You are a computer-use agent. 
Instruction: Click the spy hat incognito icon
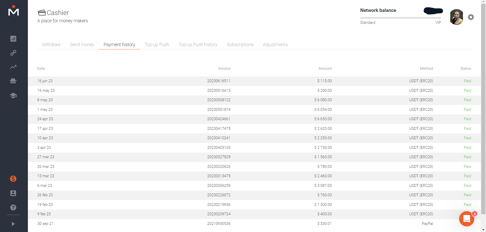tap(13, 81)
